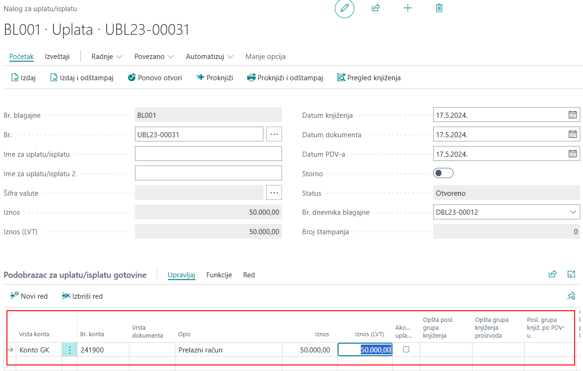Click Podobrazac za uplatu/isplatu gotovine heading
Screen dimensions: 583x371
coord(75,275)
